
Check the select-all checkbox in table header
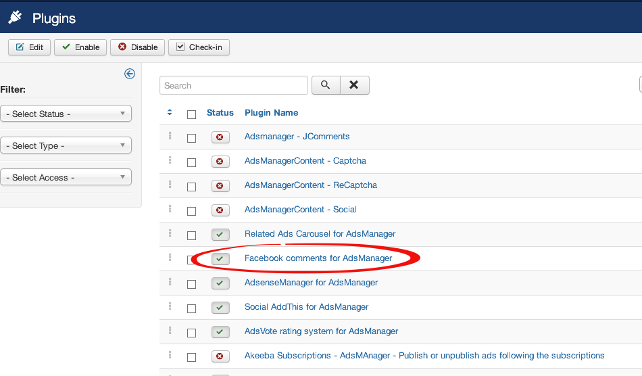click(192, 114)
